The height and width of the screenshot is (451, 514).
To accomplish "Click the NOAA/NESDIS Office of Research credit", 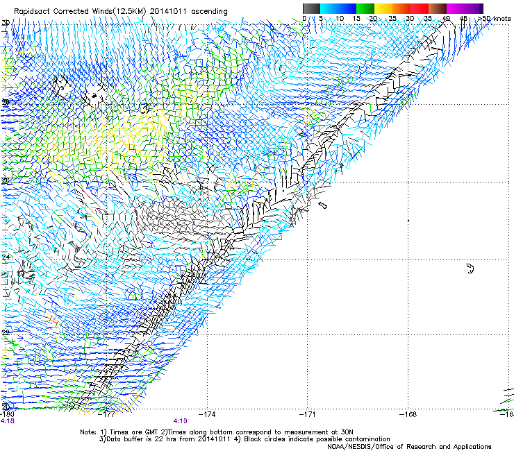I will tap(409, 447).
